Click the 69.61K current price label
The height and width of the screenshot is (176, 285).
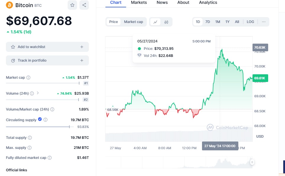(x=260, y=78)
